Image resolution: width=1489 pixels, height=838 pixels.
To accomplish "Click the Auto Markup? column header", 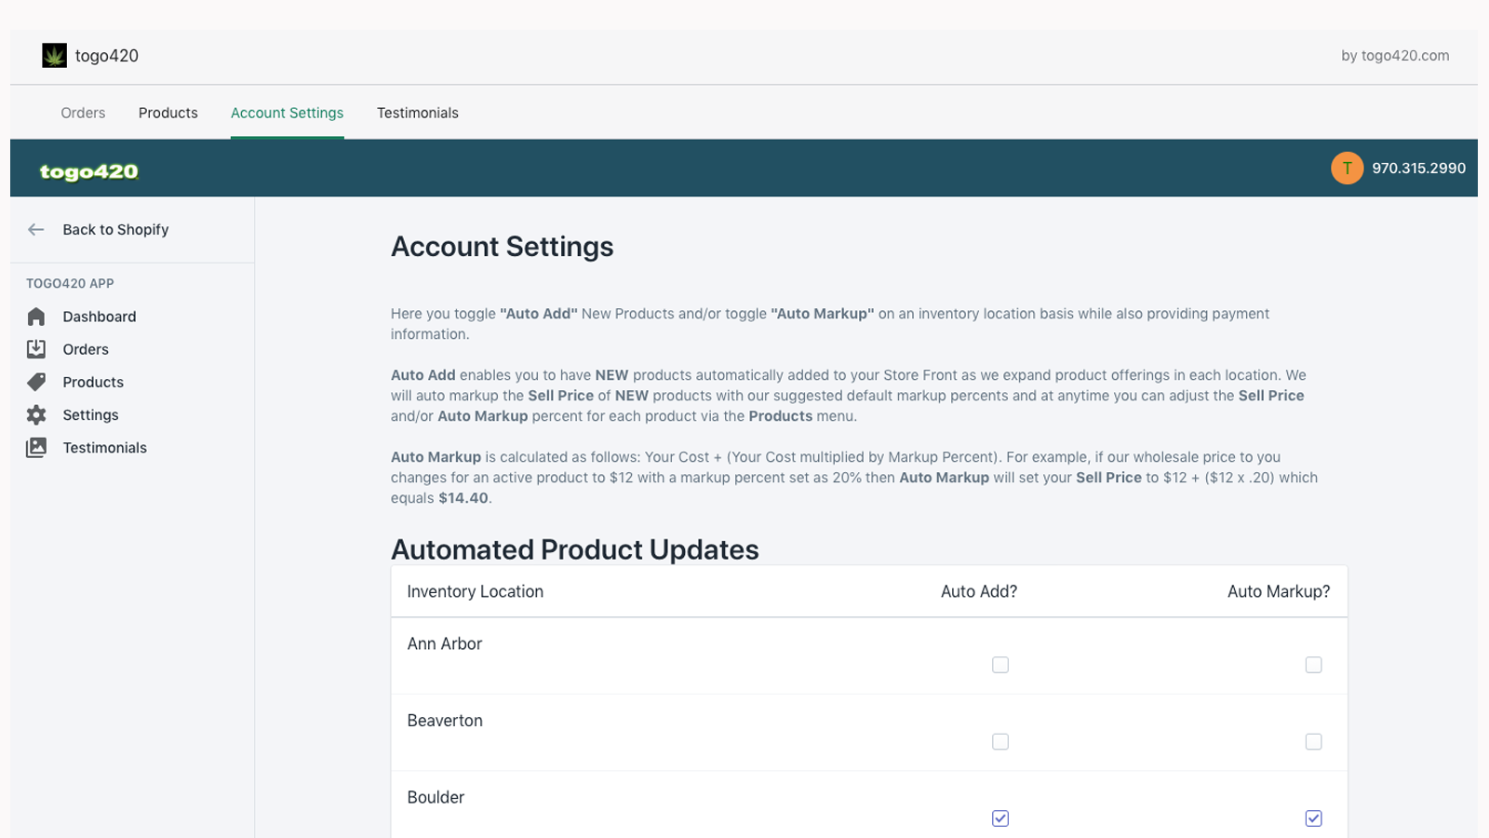I will coord(1279,591).
